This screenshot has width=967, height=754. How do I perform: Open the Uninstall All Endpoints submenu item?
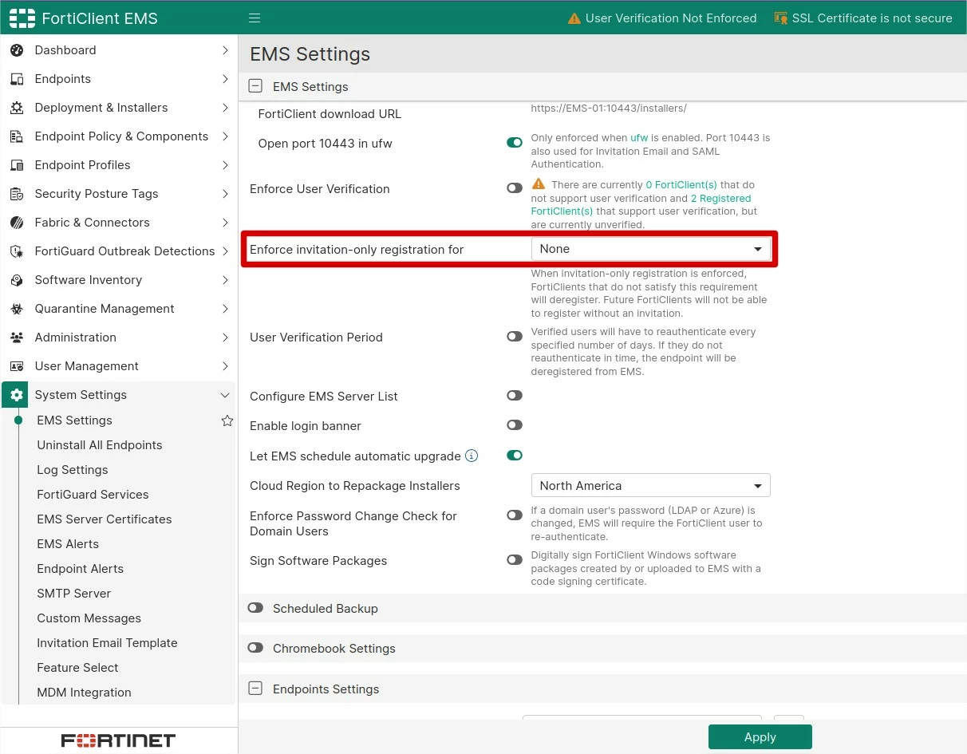click(x=100, y=445)
